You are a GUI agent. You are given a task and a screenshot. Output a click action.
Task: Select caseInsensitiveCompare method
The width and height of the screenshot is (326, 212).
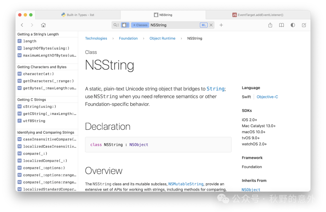pyautogui.click(x=47, y=139)
